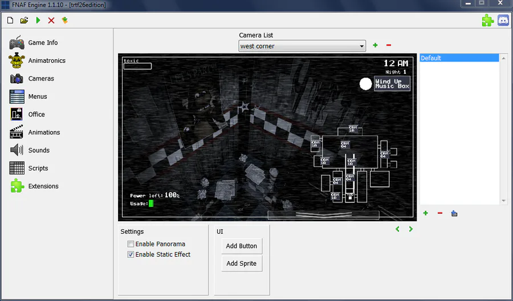Viewport: 513px width, 301px height.
Task: Open project using the folder icon
Action: (x=24, y=21)
